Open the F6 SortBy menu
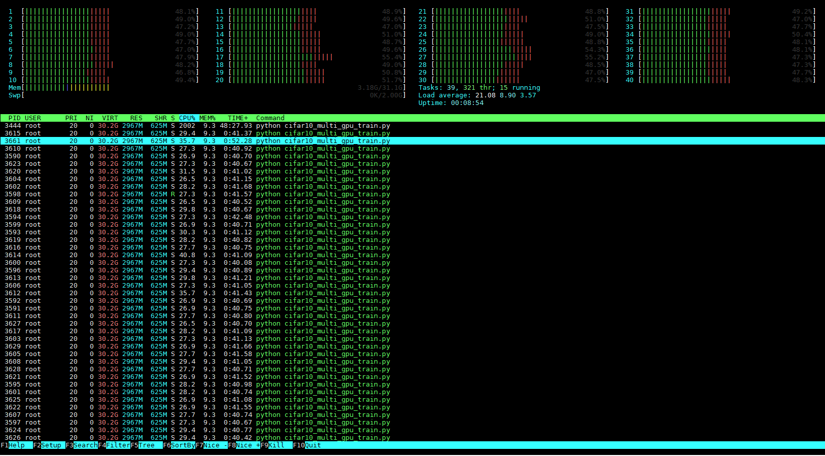Screen dimensions: 825x456 click(x=179, y=445)
